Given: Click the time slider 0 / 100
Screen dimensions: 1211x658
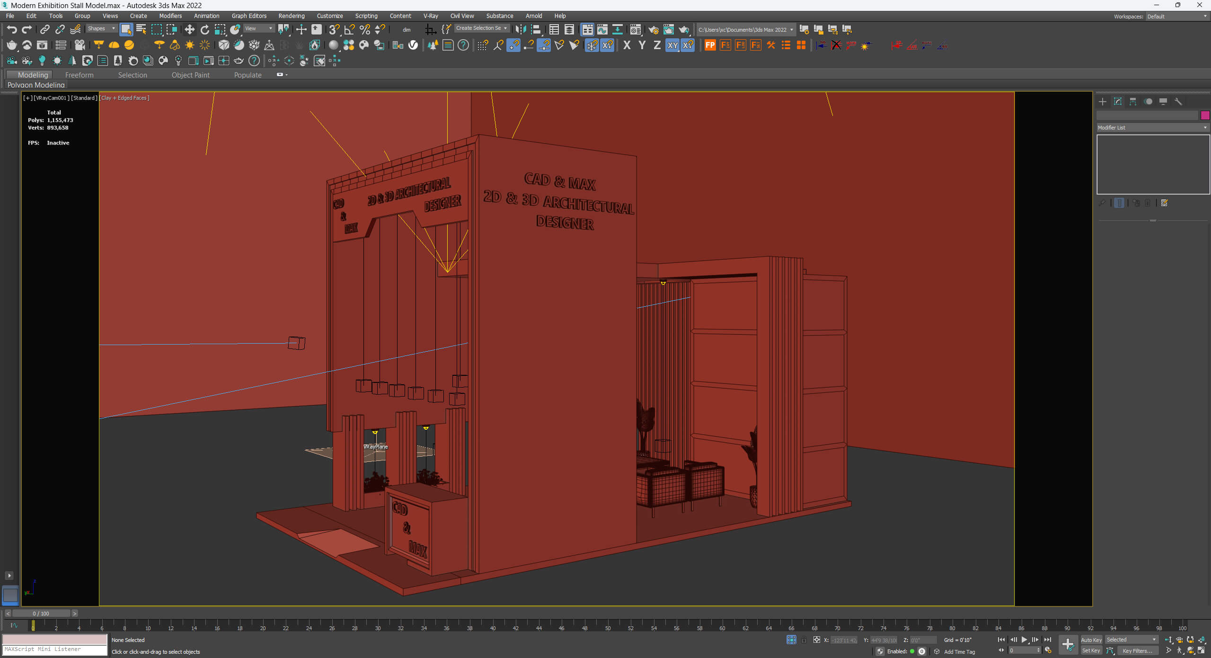Looking at the screenshot, I should (41, 614).
